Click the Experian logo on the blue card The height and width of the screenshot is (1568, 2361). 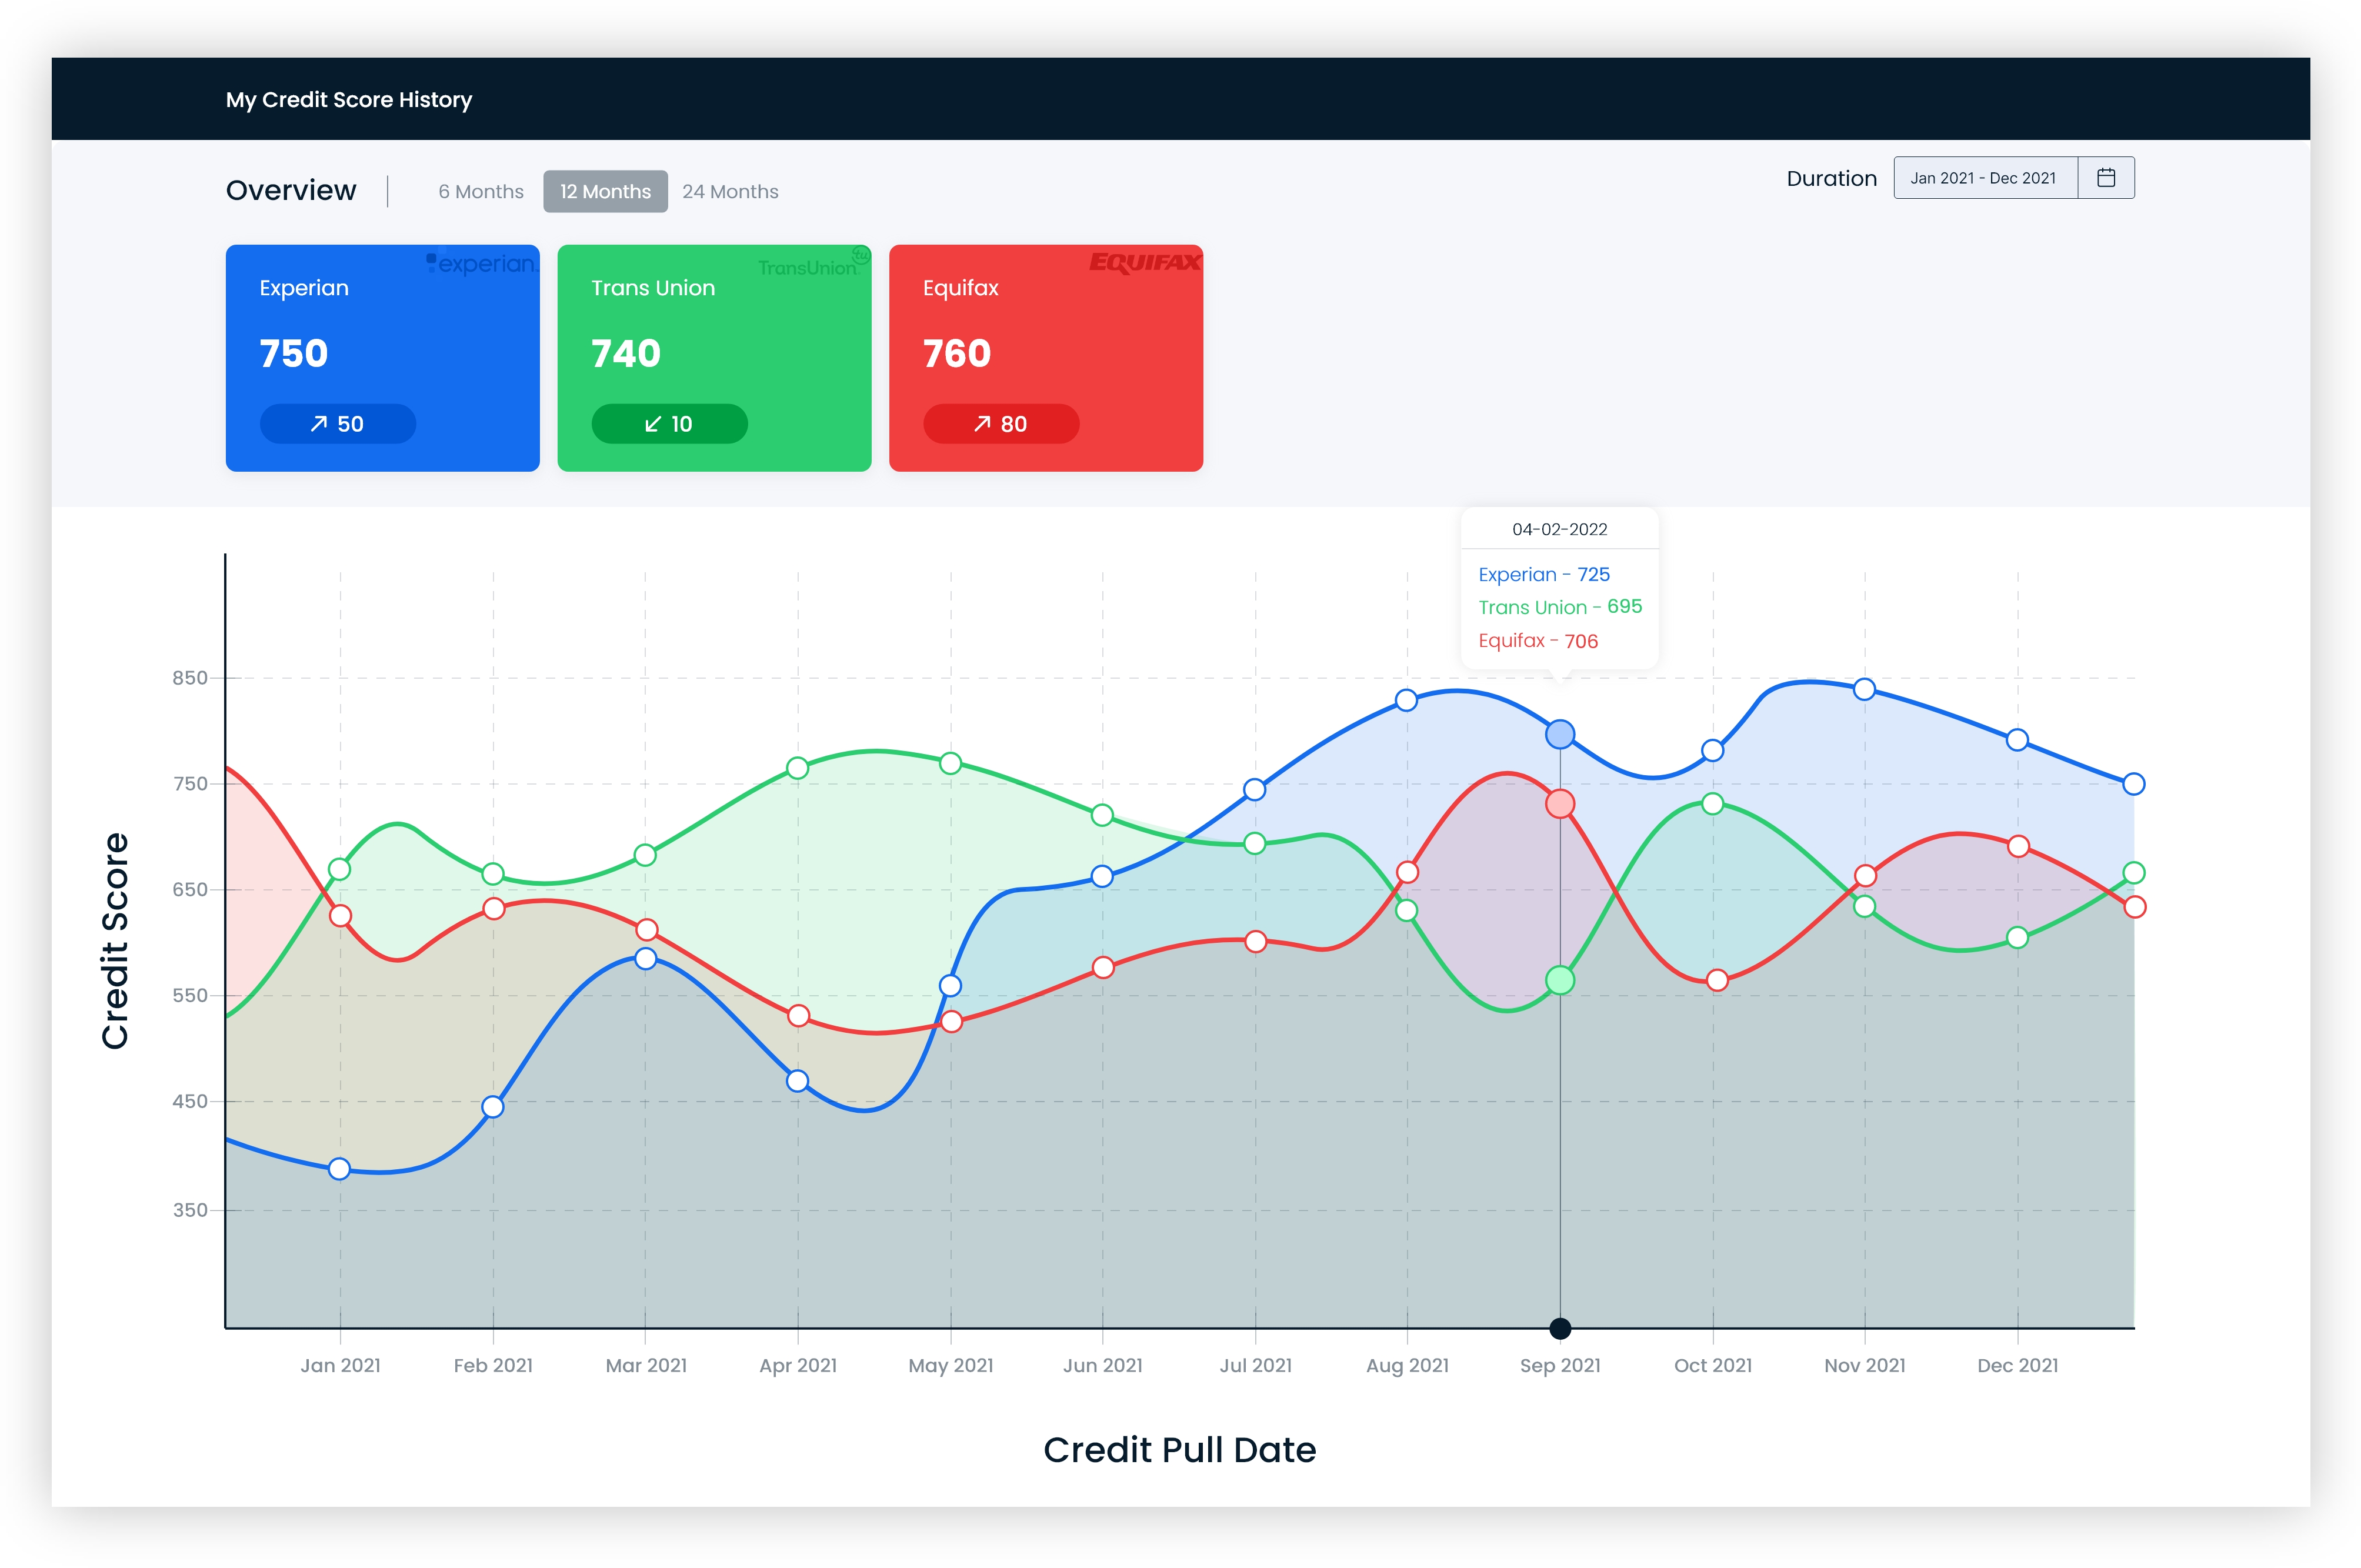(x=482, y=264)
